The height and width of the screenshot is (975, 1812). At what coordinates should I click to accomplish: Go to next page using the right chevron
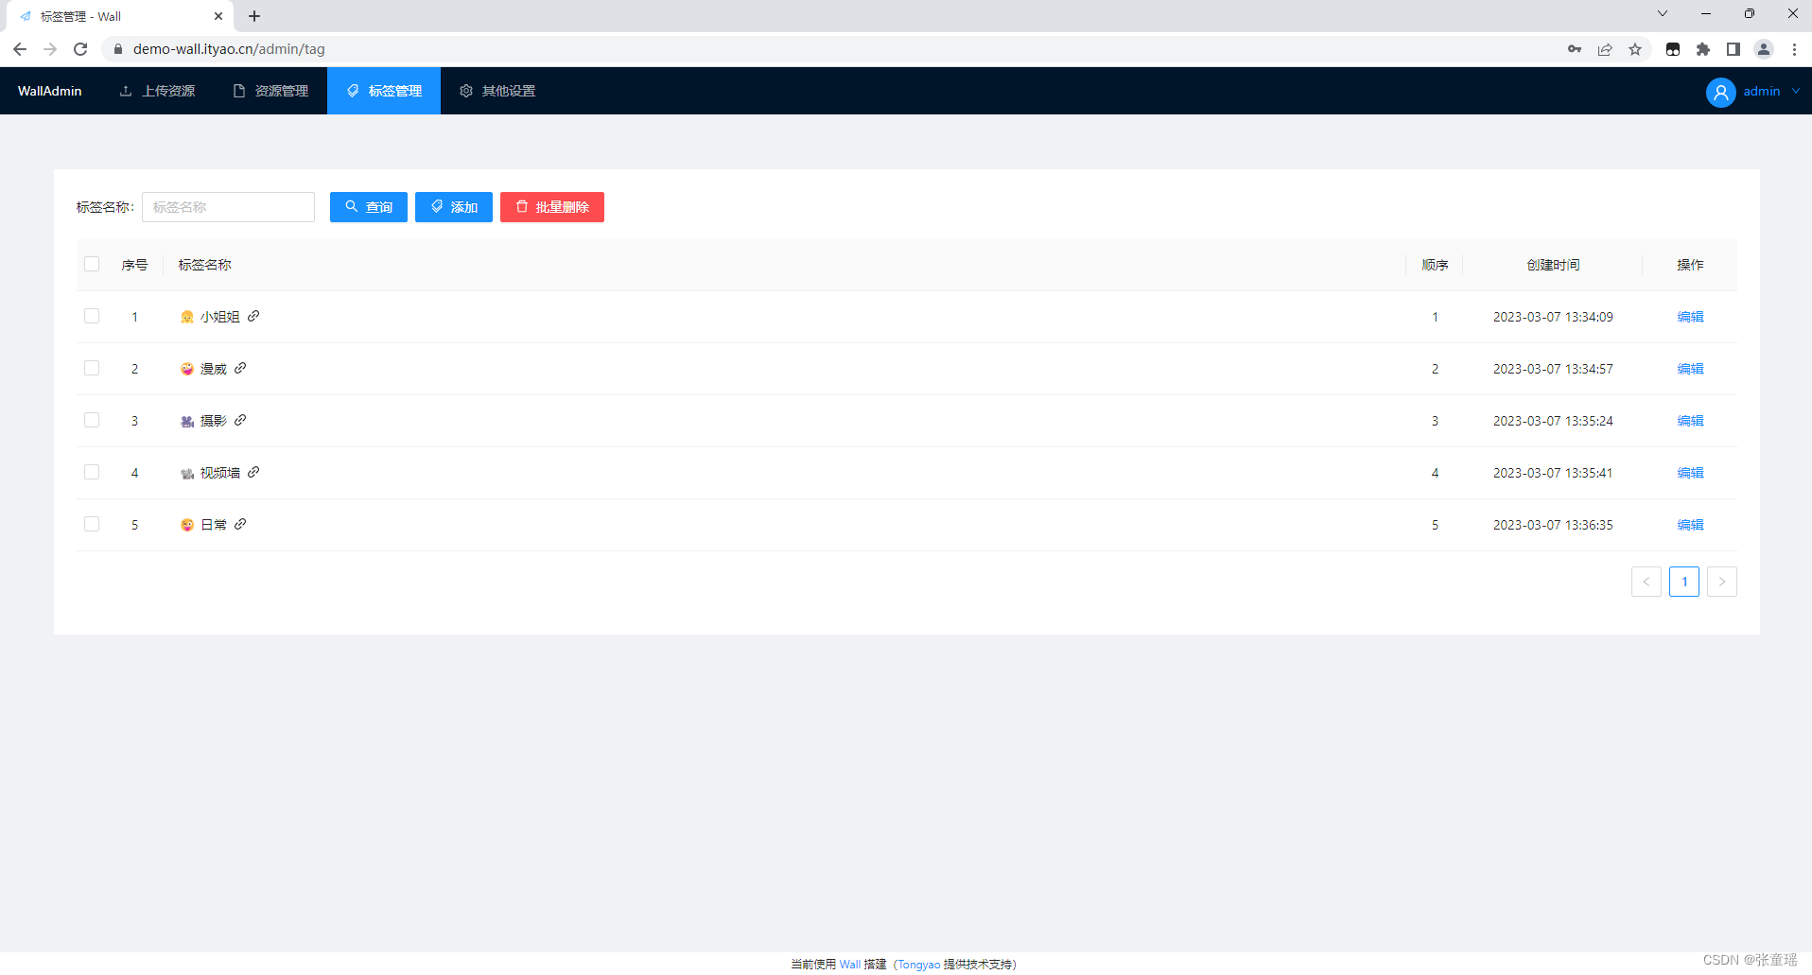click(x=1721, y=582)
